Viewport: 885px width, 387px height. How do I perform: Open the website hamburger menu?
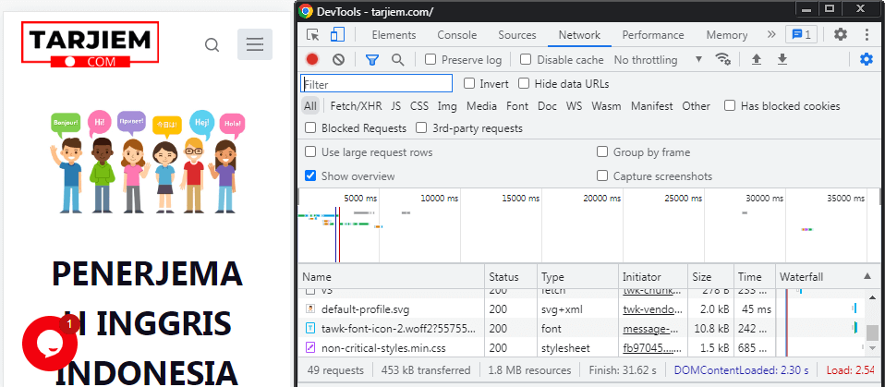[255, 44]
